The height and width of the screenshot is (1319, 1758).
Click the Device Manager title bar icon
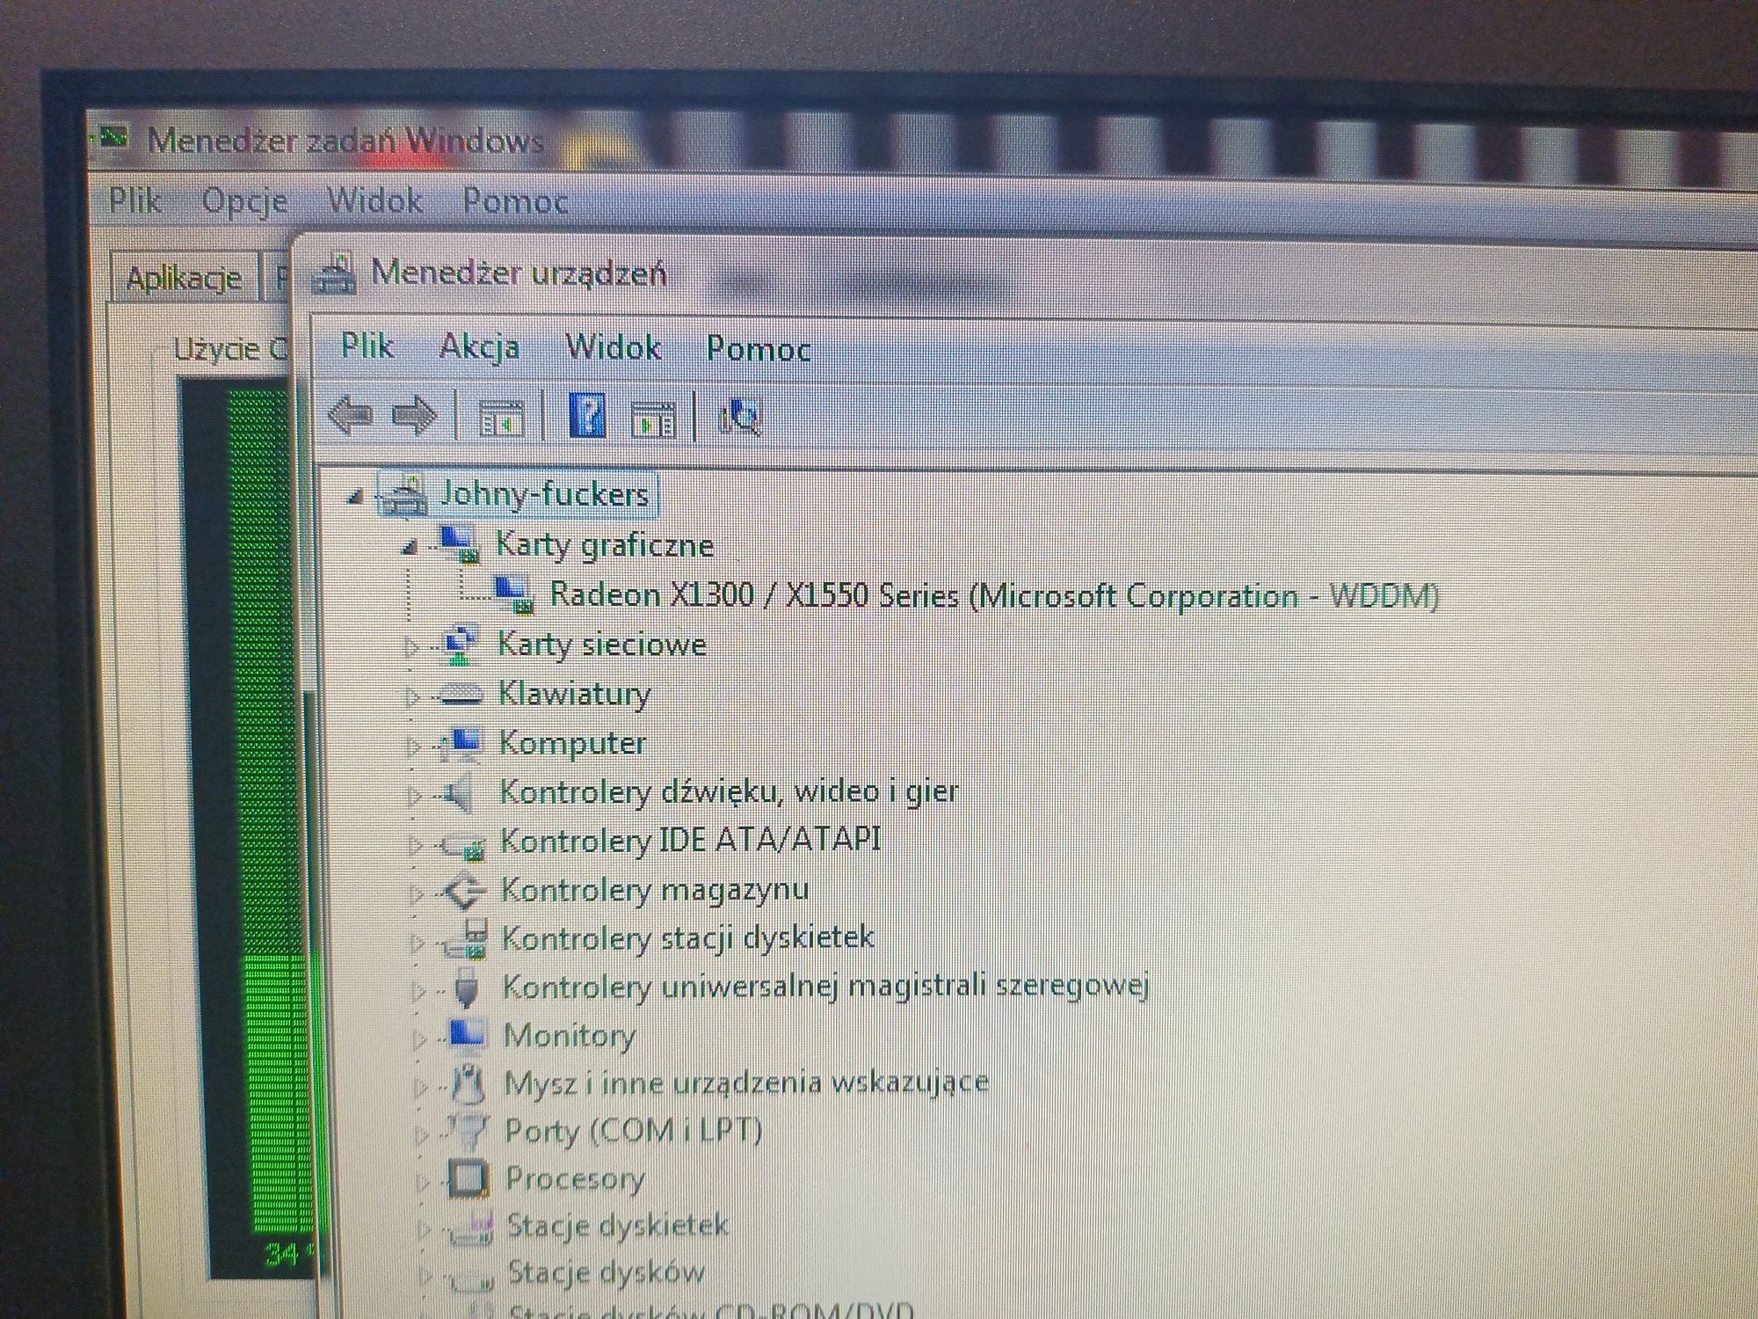(335, 273)
